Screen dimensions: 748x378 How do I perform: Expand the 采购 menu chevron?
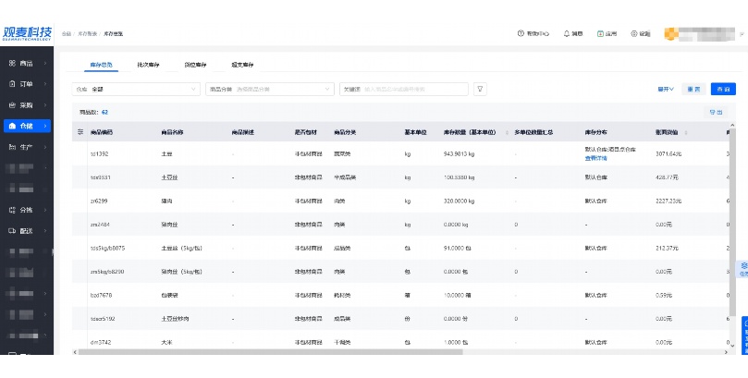coord(45,104)
